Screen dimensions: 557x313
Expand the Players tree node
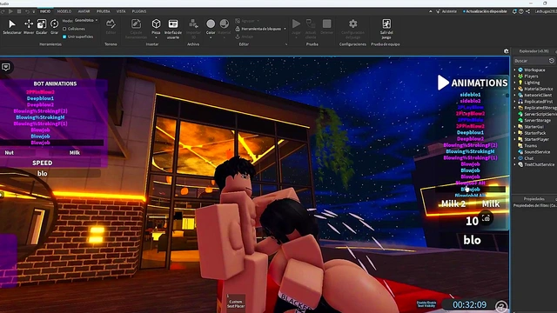[514, 77]
